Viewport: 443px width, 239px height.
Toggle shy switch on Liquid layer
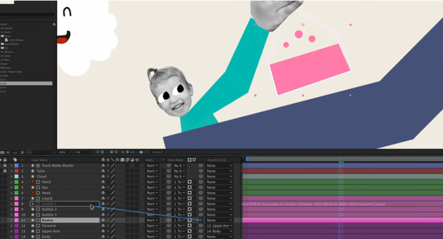[x=103, y=198]
